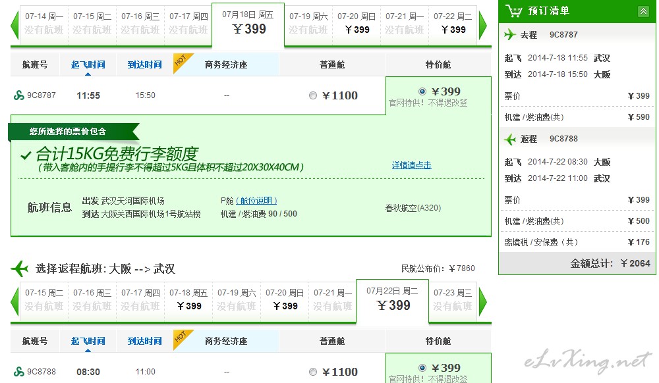This screenshot has height=383, width=659.
Task: Choose return date 07-18 周五 ¥399
Action: point(188,299)
